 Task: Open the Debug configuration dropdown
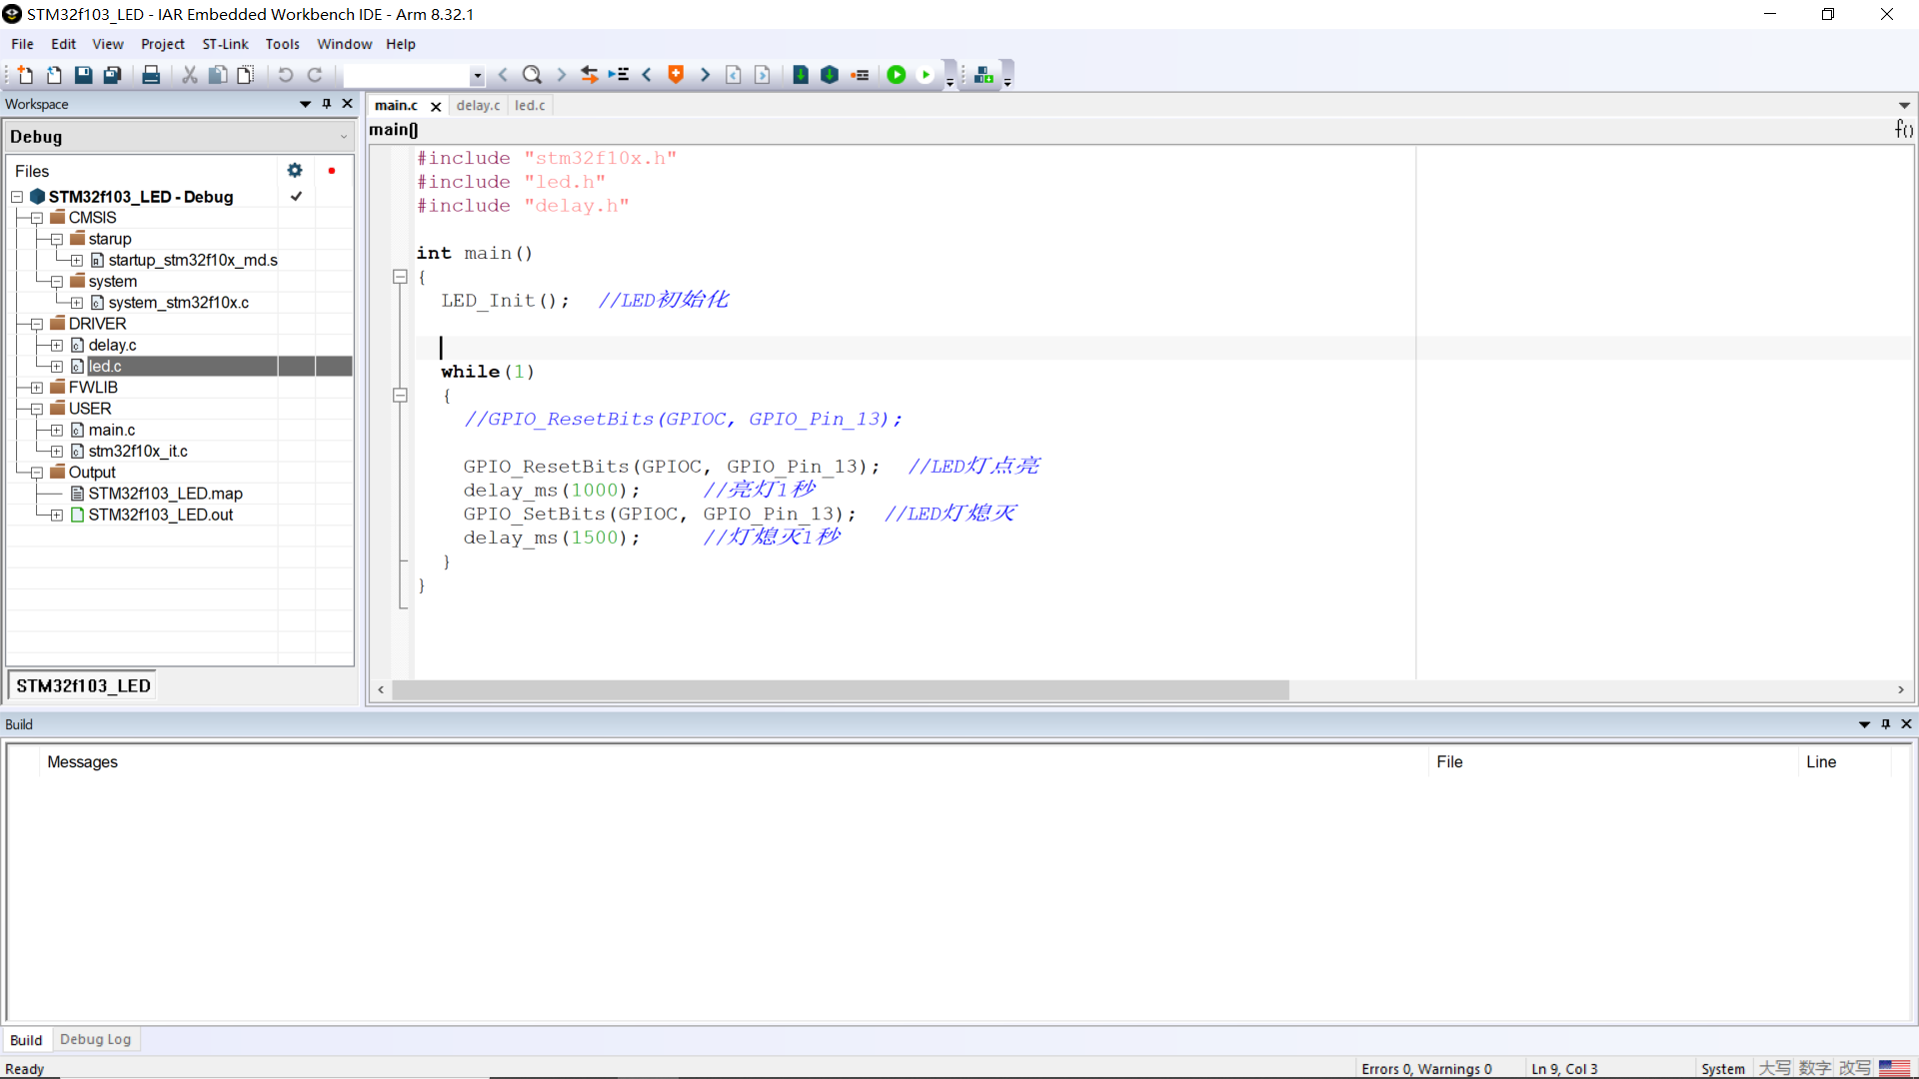pyautogui.click(x=343, y=137)
